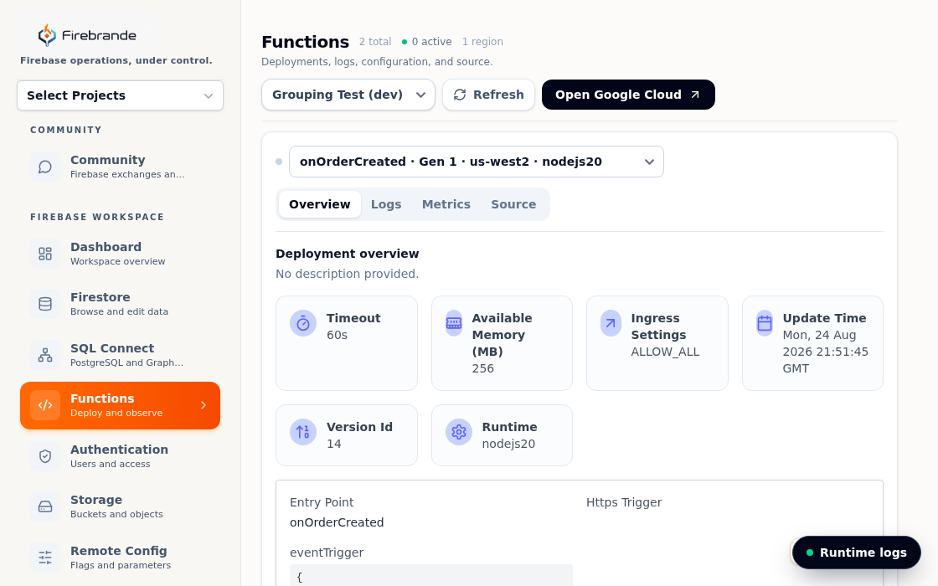Click the Timeout stopwatch icon
The image size is (938, 586).
tap(303, 323)
